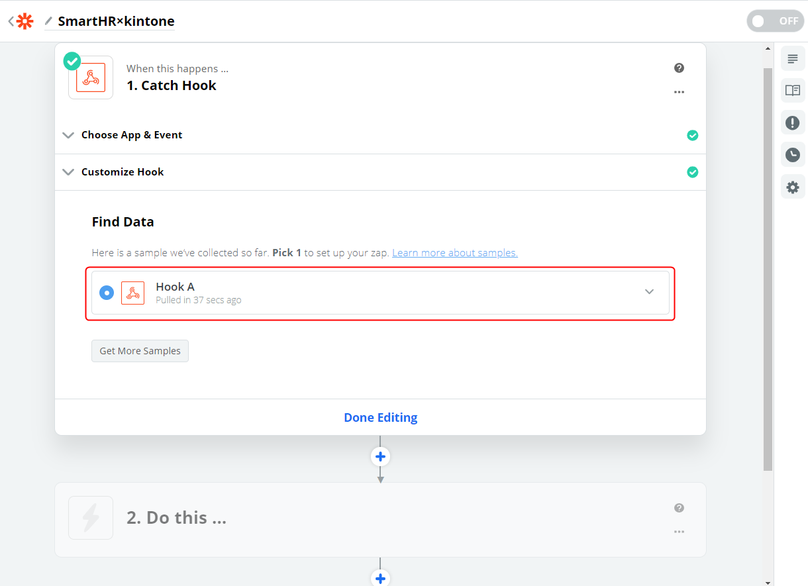Image resolution: width=808 pixels, height=586 pixels.
Task: Click the Choose App & Event green checkmark
Action: tap(692, 135)
